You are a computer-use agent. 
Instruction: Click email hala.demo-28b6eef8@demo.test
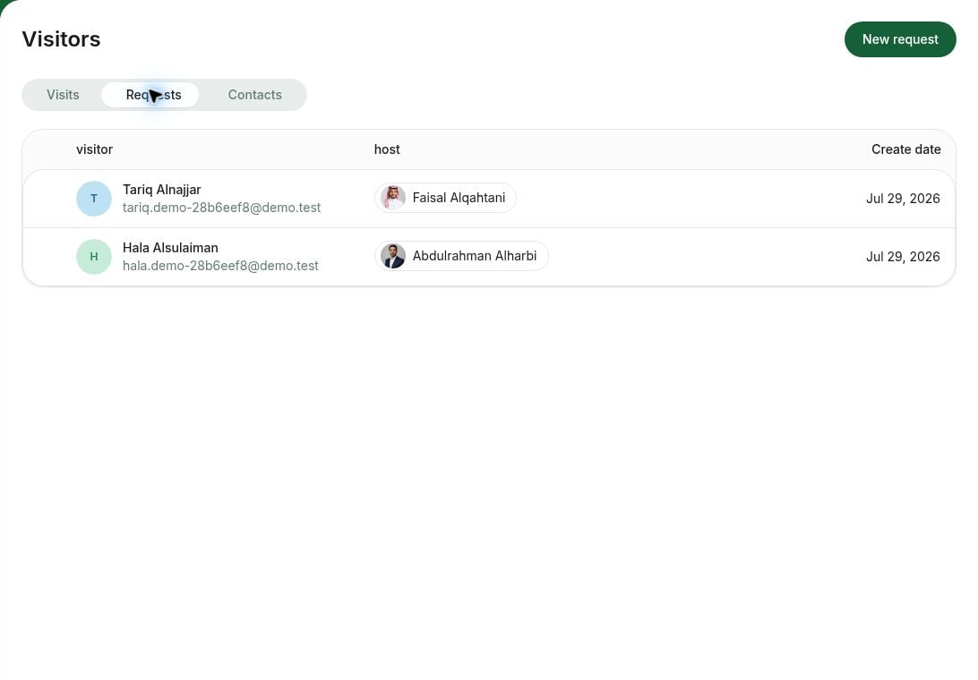click(220, 266)
